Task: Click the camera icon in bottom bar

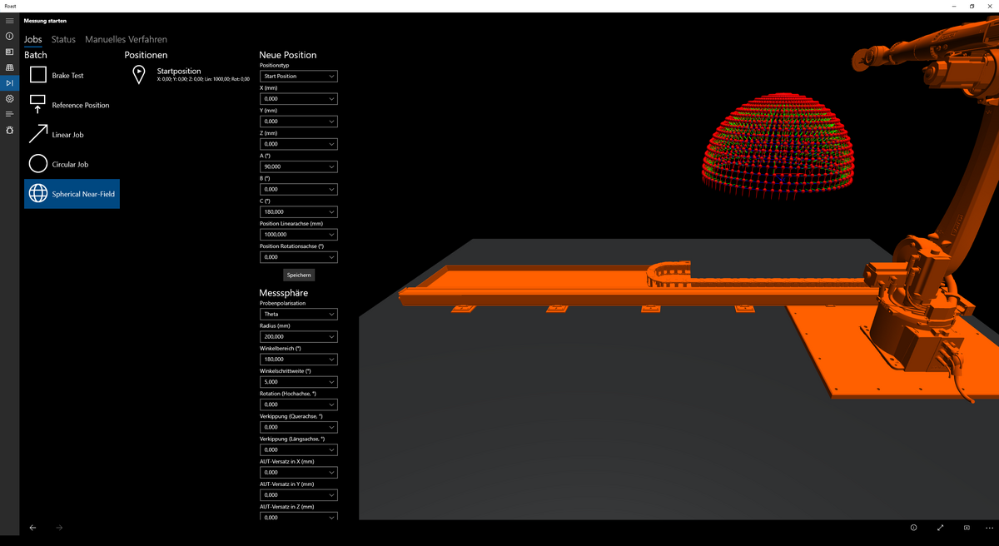Action: pos(967,528)
